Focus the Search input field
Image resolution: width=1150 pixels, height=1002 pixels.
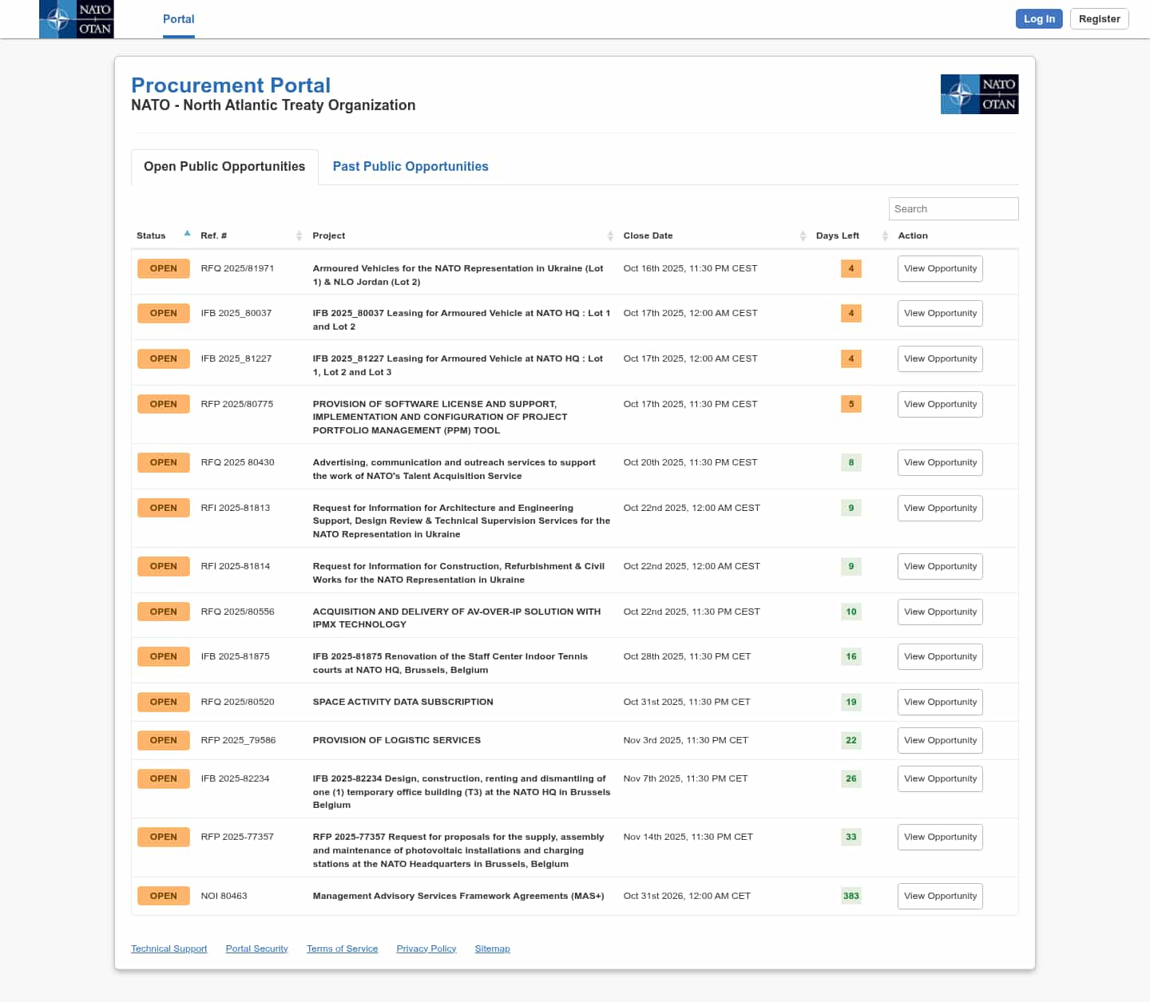click(x=953, y=208)
